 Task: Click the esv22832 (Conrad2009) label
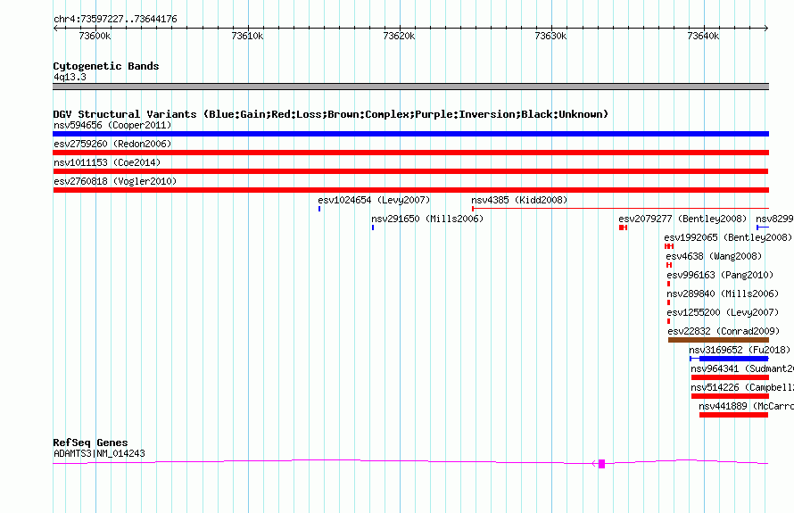(724, 331)
